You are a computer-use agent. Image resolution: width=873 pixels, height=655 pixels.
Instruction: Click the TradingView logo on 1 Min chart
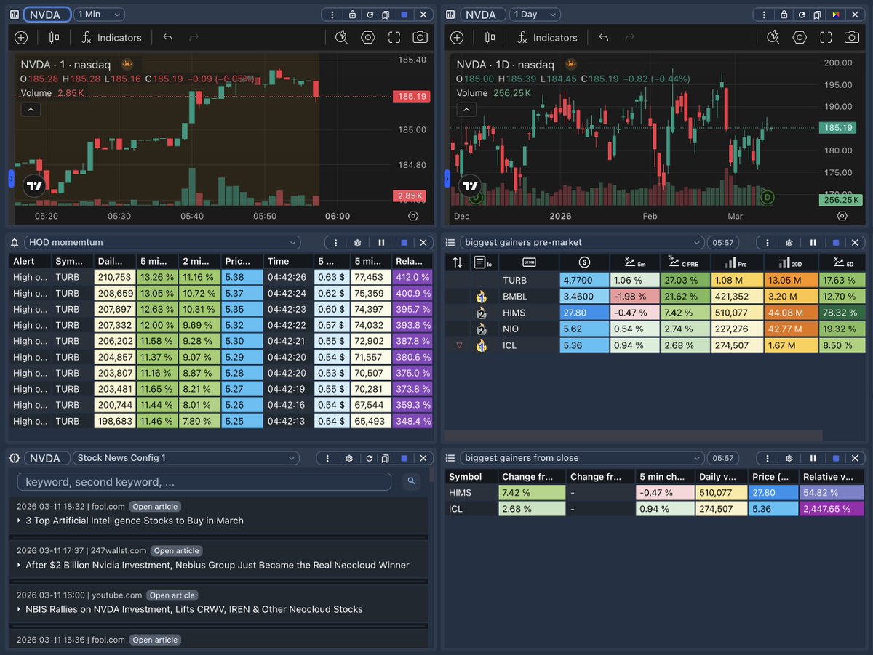tap(34, 185)
